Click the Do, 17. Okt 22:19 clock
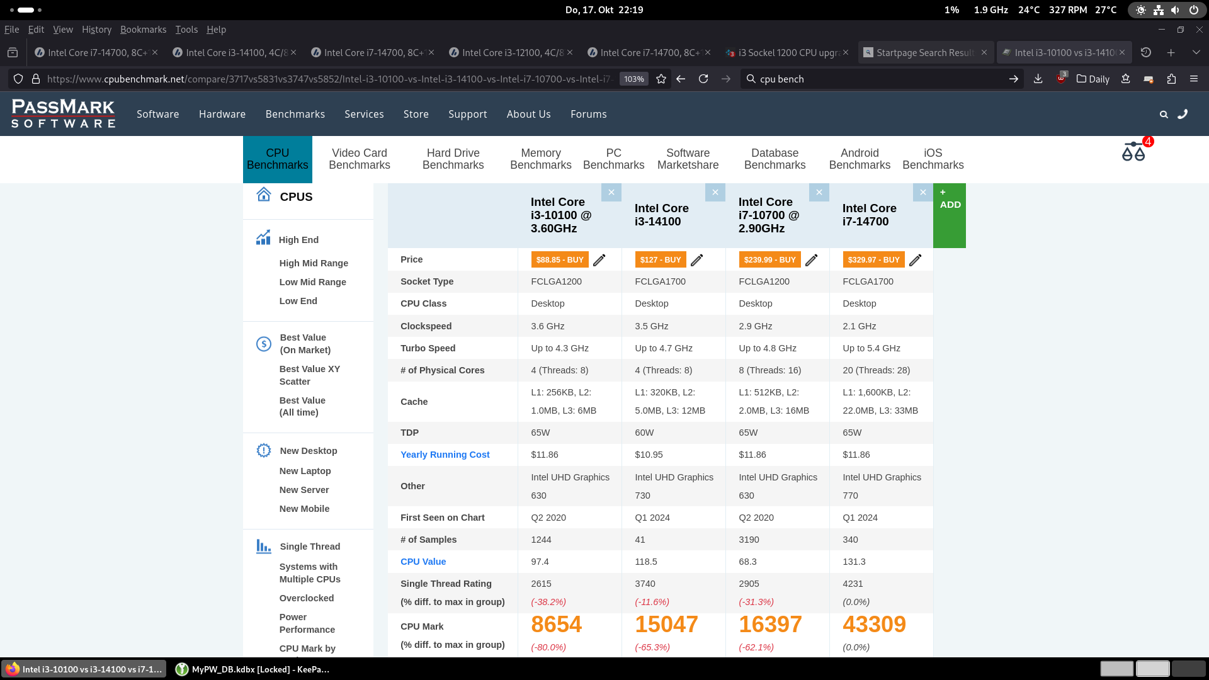 [x=604, y=10]
